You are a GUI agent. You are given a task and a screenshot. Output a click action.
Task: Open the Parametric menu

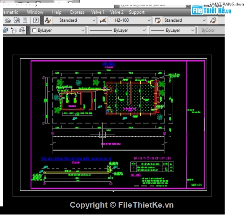(11, 12)
